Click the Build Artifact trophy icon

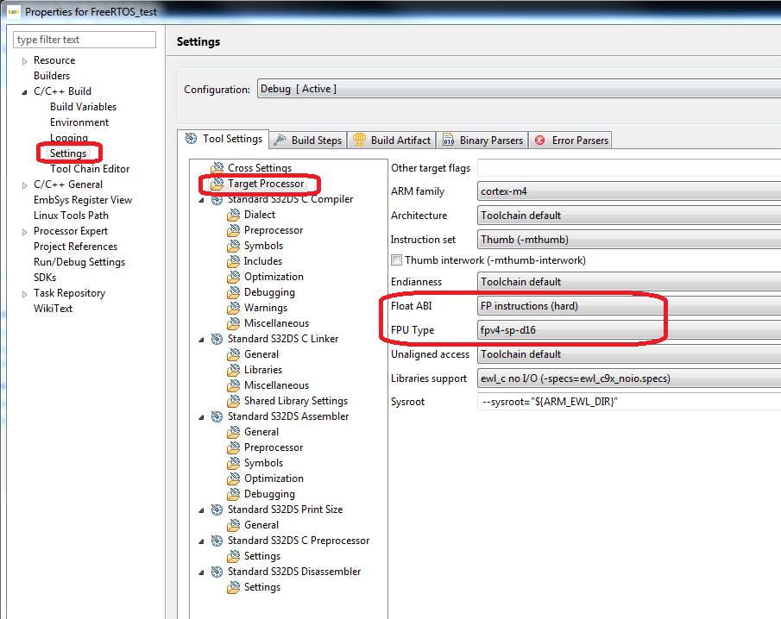coord(359,140)
